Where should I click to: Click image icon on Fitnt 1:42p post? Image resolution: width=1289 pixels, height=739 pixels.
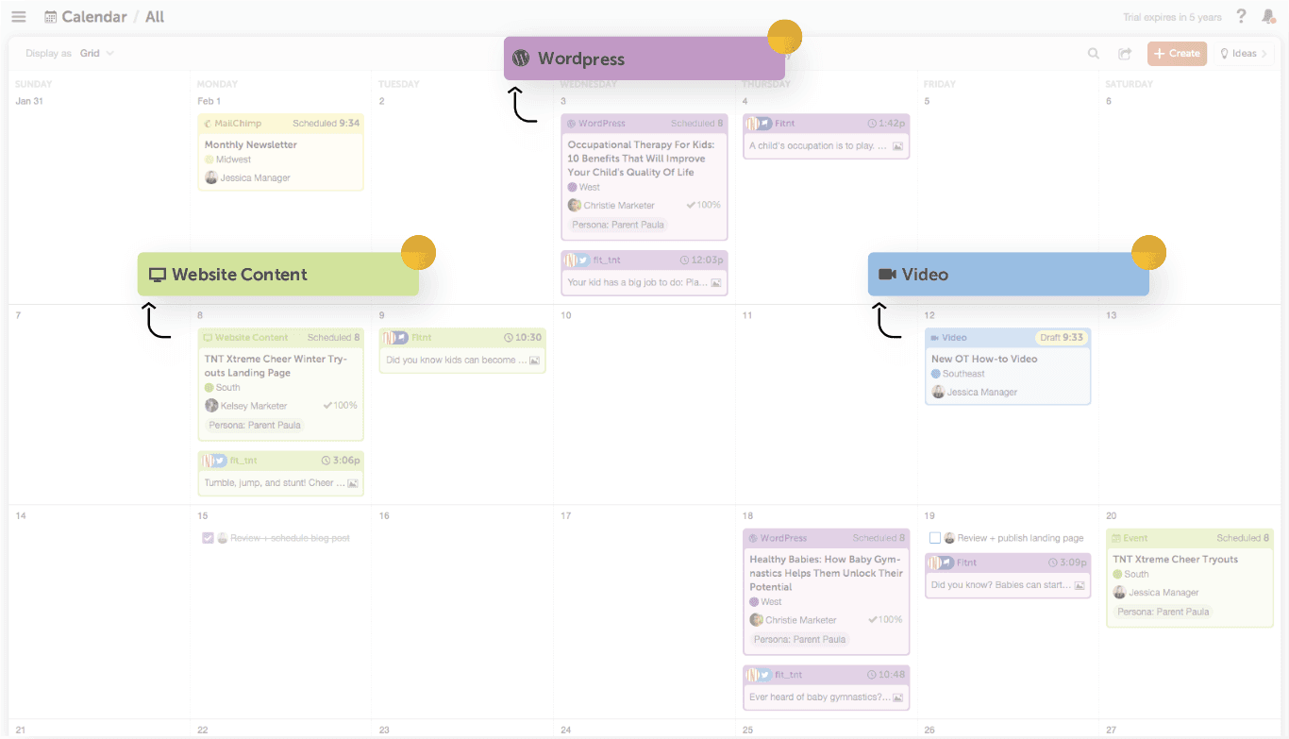pos(897,146)
